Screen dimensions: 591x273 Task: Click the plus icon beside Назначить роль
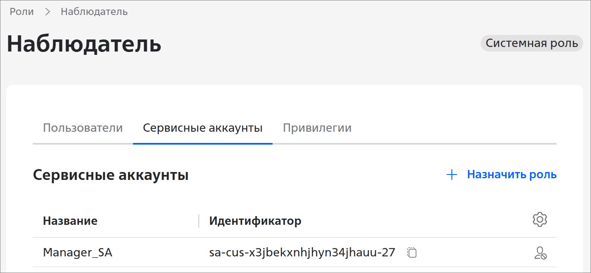coord(451,175)
